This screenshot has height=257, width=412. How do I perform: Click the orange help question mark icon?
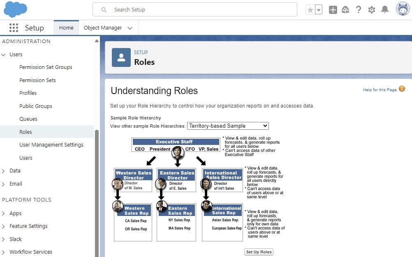pos(402,89)
